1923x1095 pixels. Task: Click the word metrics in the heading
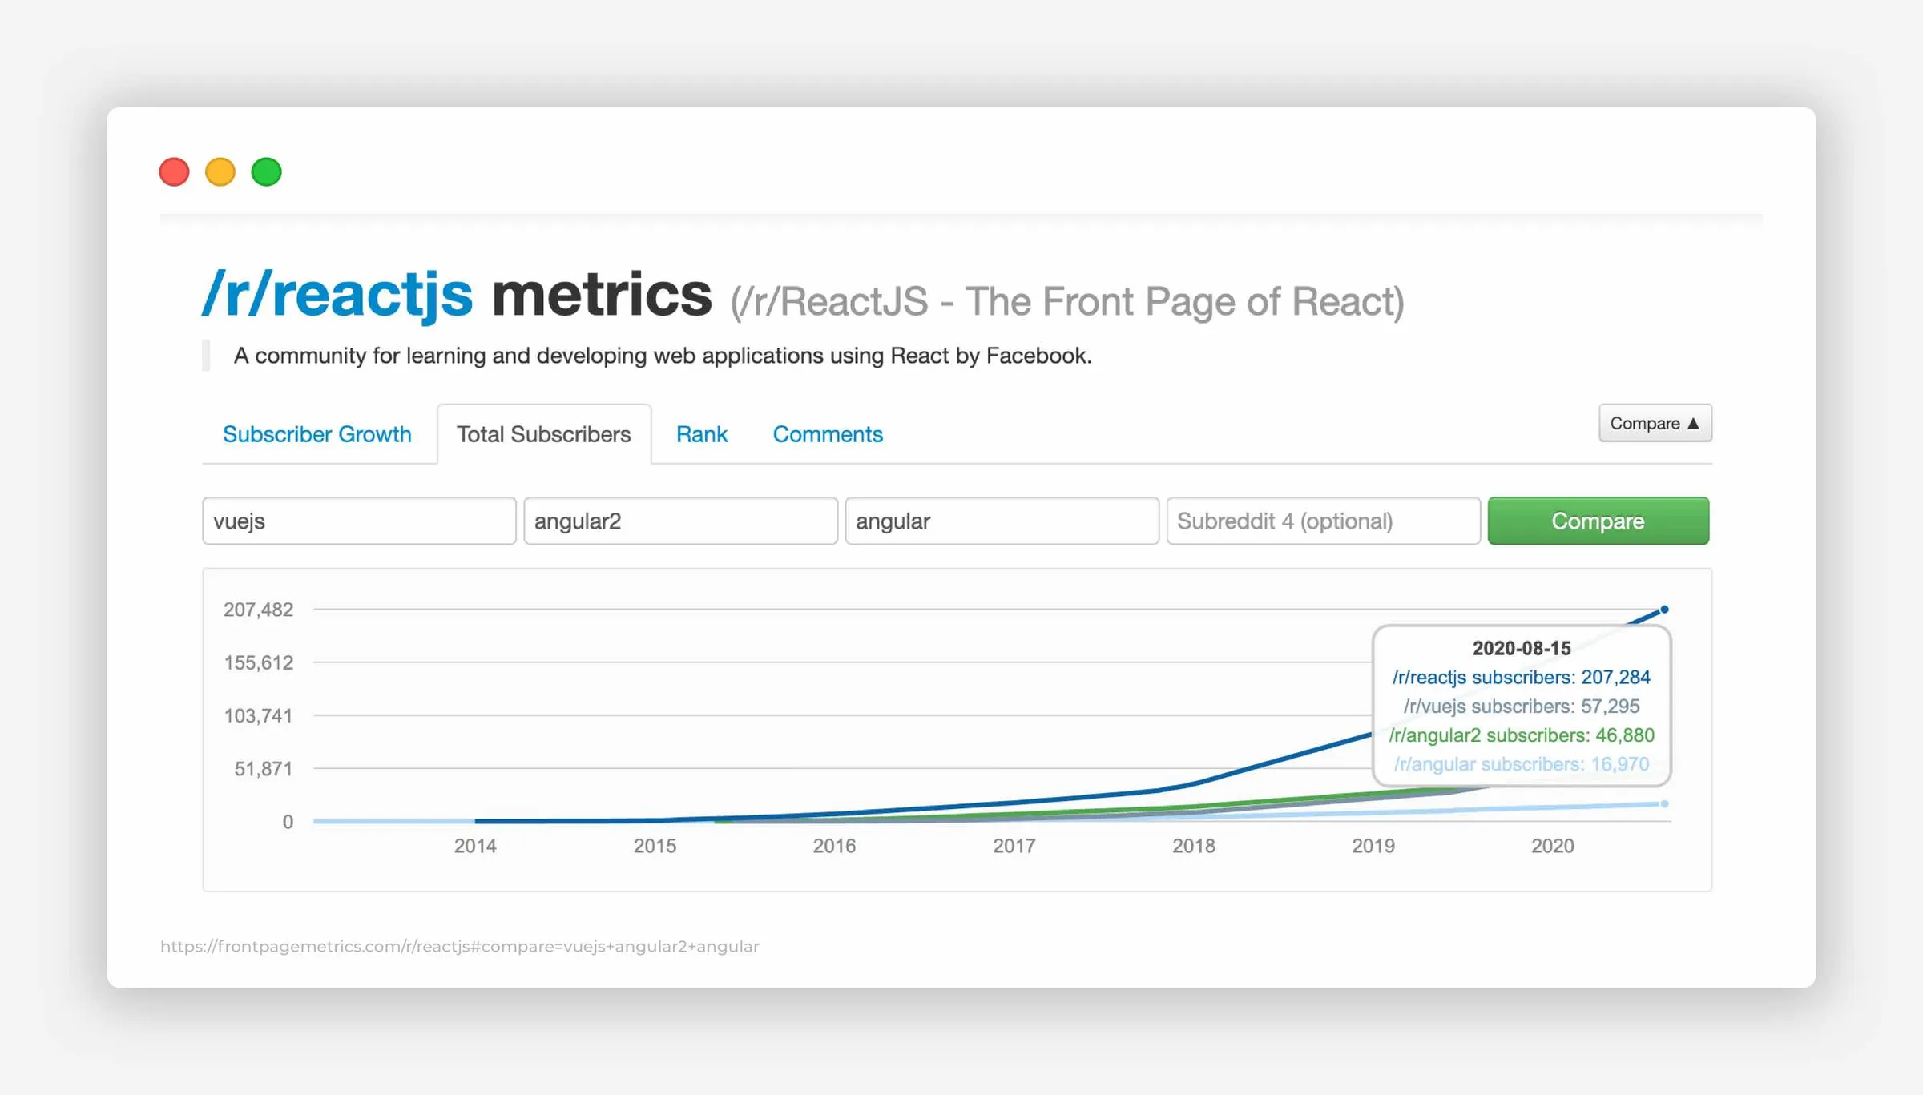click(x=602, y=295)
